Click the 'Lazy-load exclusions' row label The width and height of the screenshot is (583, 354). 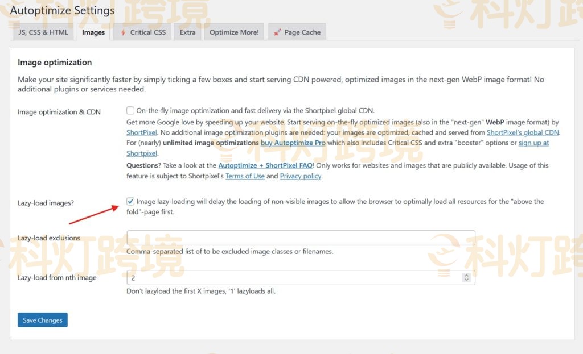pyautogui.click(x=49, y=238)
